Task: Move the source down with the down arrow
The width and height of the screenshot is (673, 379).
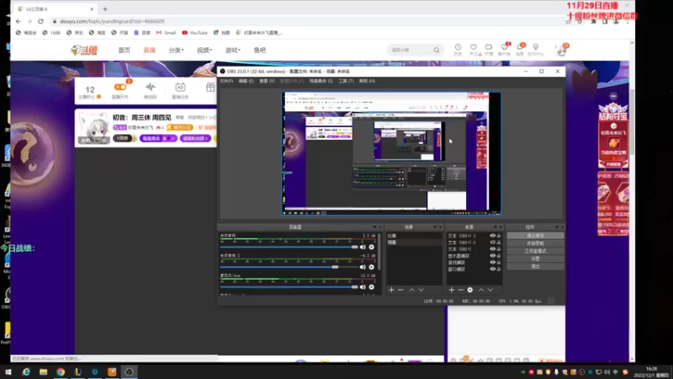Action: [x=490, y=290]
